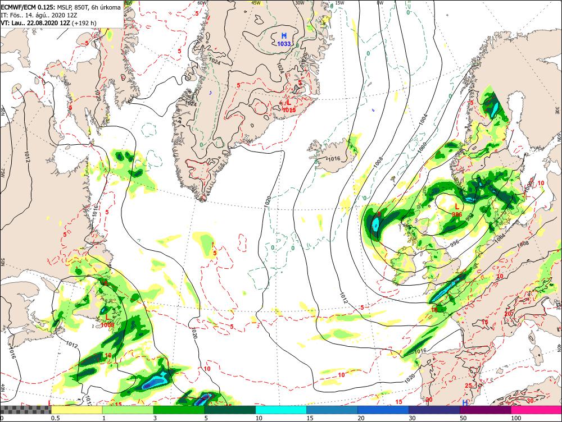Click the '1012' isobar label over Canada
This screenshot has height=422, width=562.
coord(27,157)
